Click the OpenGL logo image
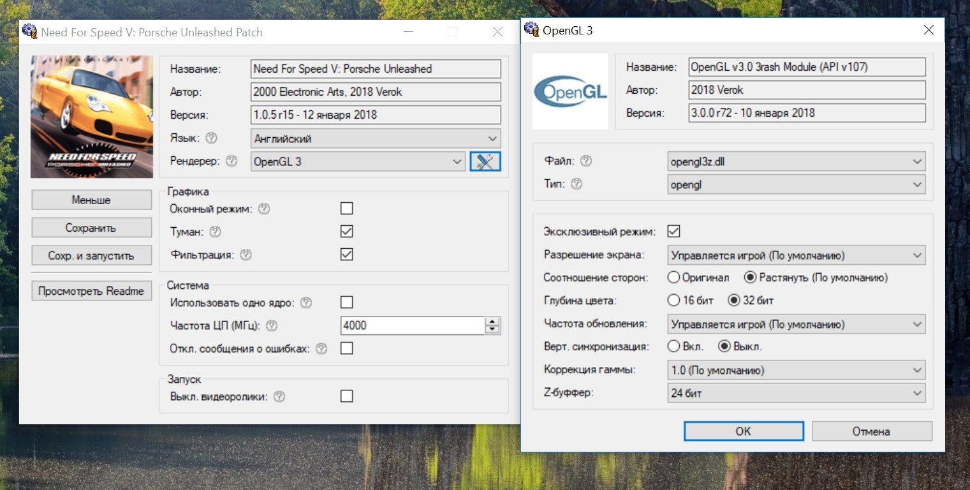970x490 pixels. 570,91
